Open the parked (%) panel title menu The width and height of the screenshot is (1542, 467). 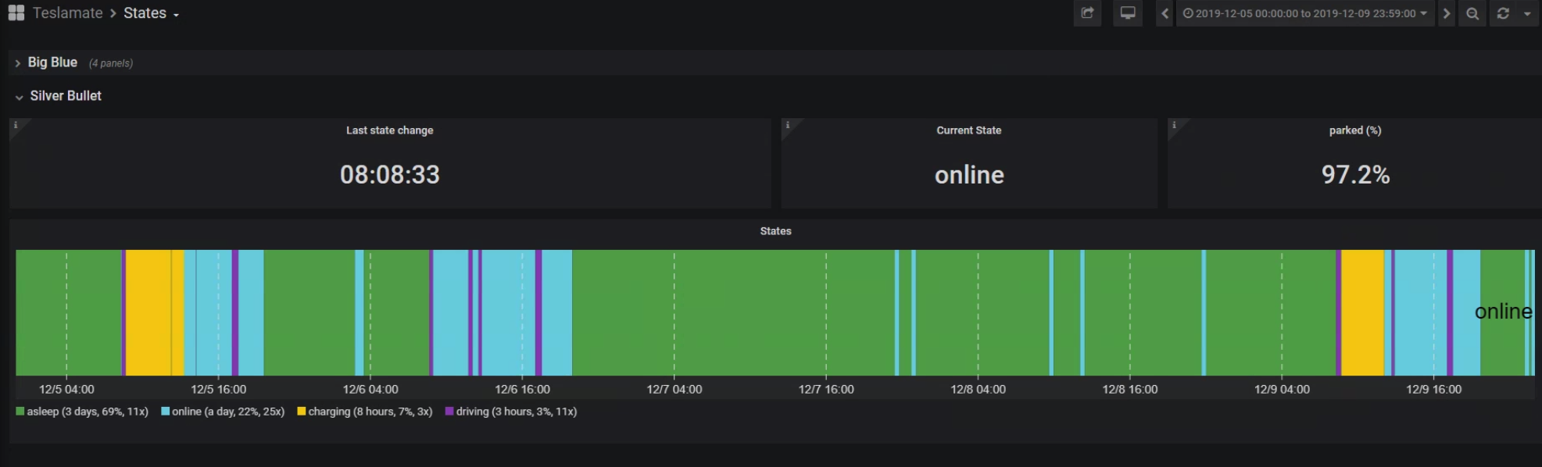(1355, 130)
